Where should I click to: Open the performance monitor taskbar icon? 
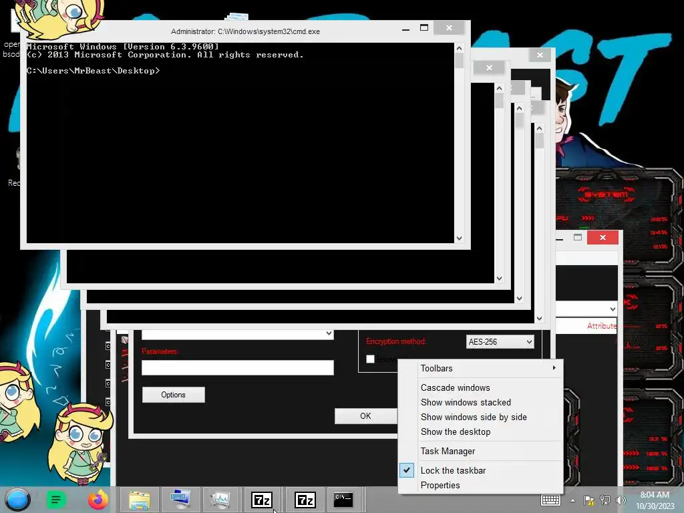(x=220, y=500)
